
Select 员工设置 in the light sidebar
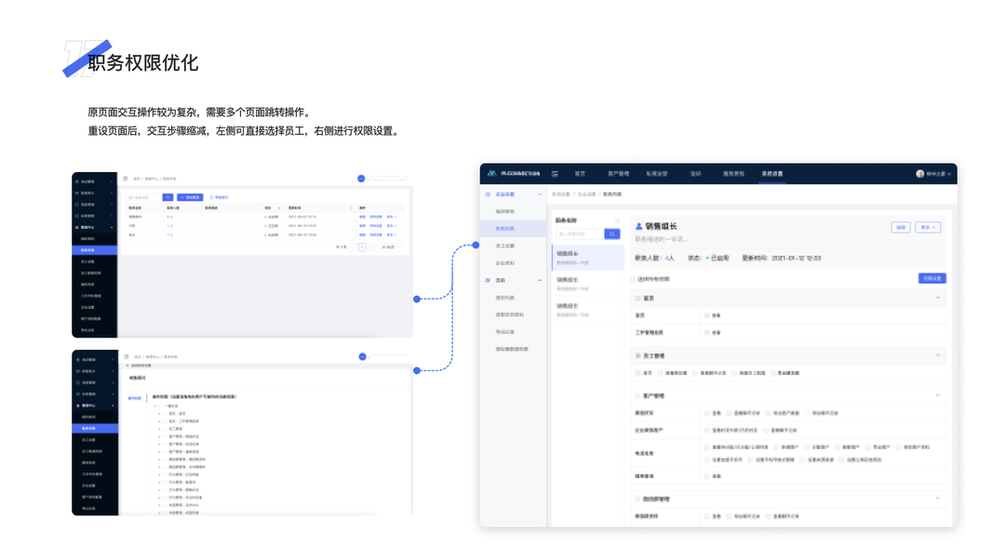point(504,246)
